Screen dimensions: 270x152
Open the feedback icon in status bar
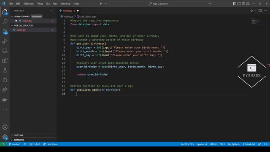[x=259, y=144]
